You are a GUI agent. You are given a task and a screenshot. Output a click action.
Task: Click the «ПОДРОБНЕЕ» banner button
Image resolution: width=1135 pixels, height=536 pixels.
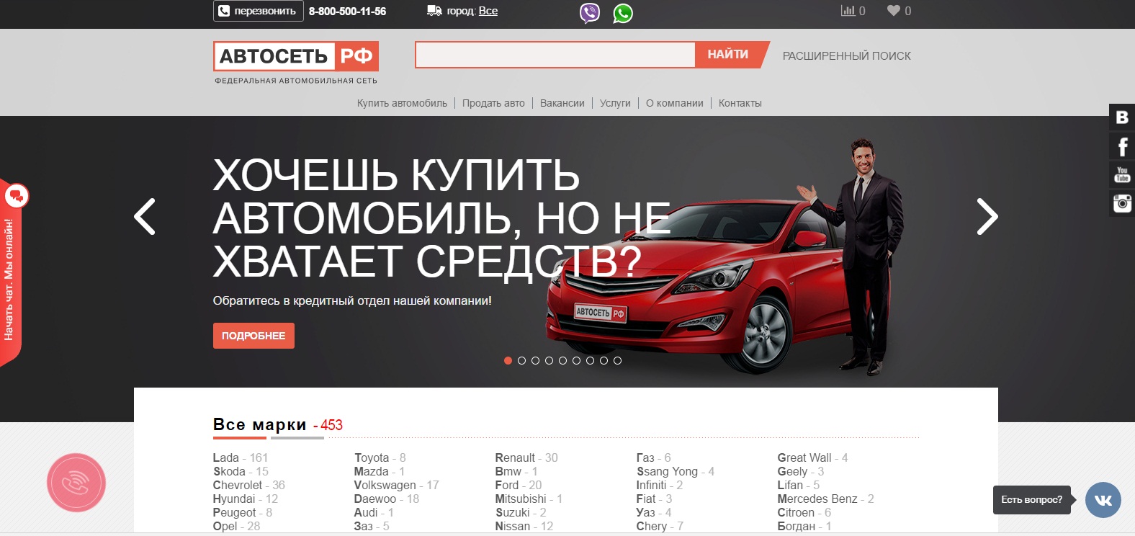tap(254, 336)
